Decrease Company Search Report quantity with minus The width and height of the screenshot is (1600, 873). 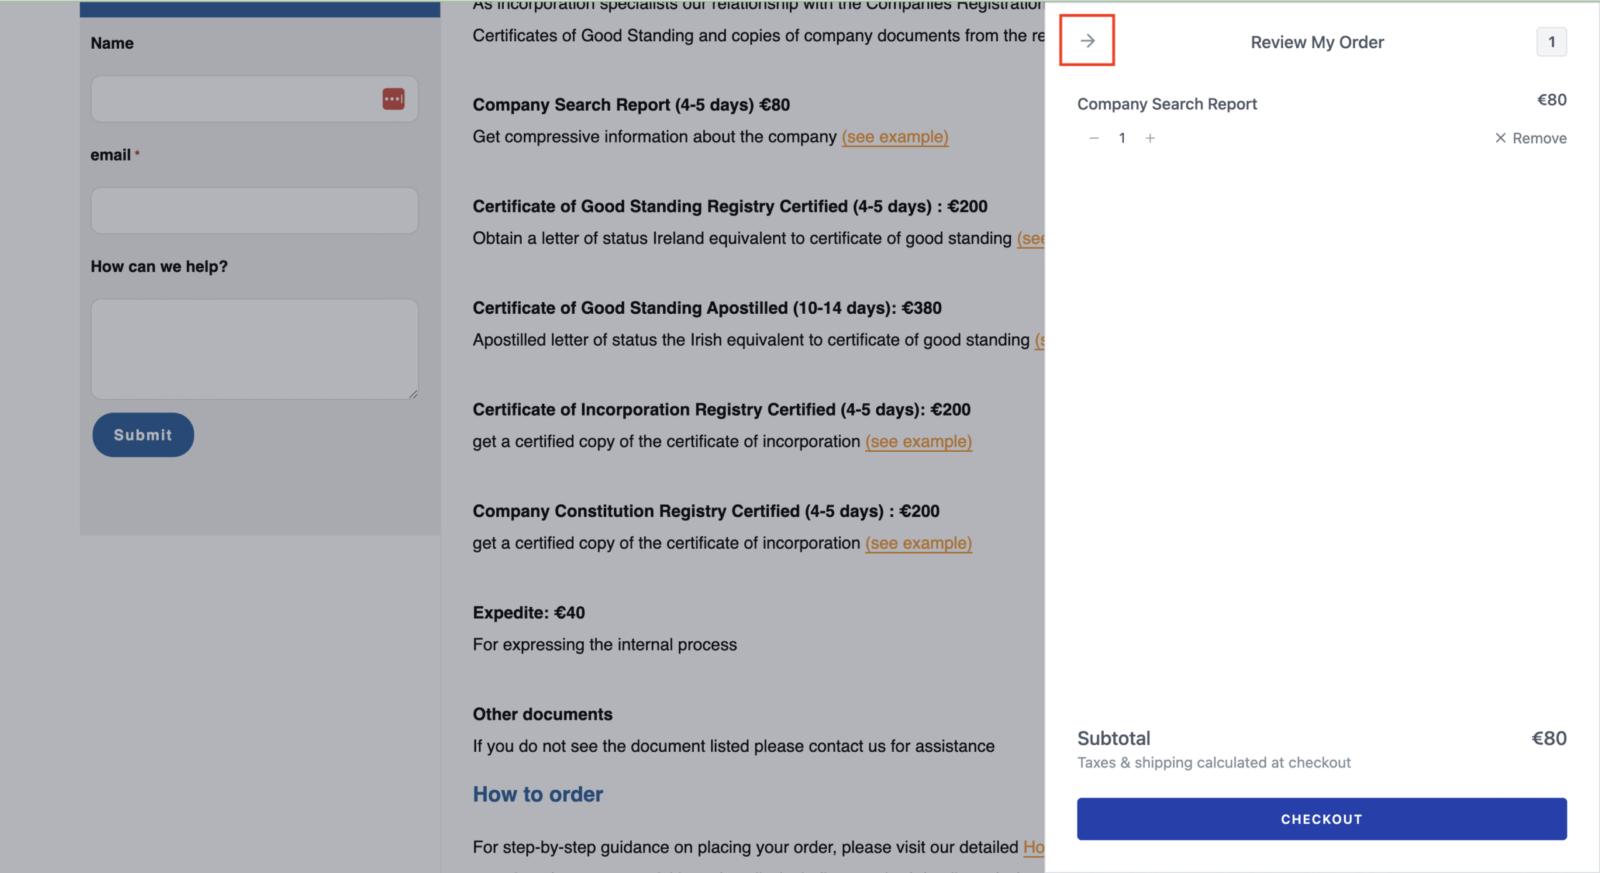[x=1094, y=138]
